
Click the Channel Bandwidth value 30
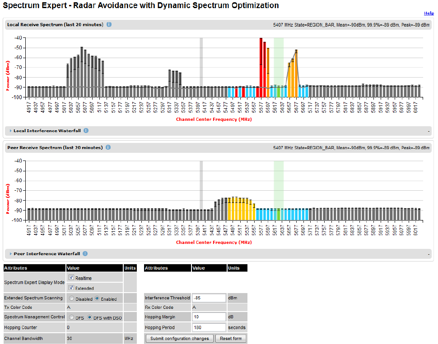click(69, 339)
